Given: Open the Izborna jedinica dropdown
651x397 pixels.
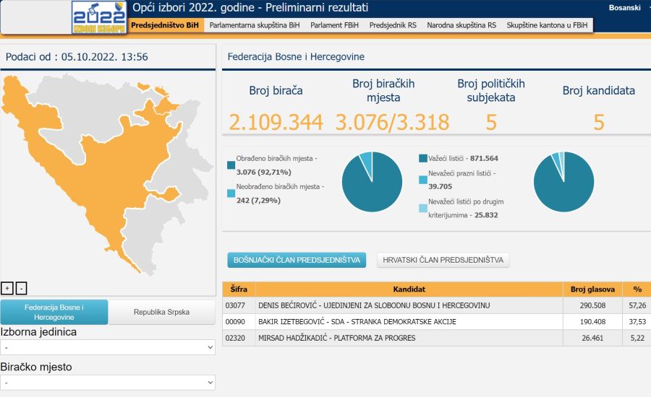Looking at the screenshot, I should tap(108, 347).
